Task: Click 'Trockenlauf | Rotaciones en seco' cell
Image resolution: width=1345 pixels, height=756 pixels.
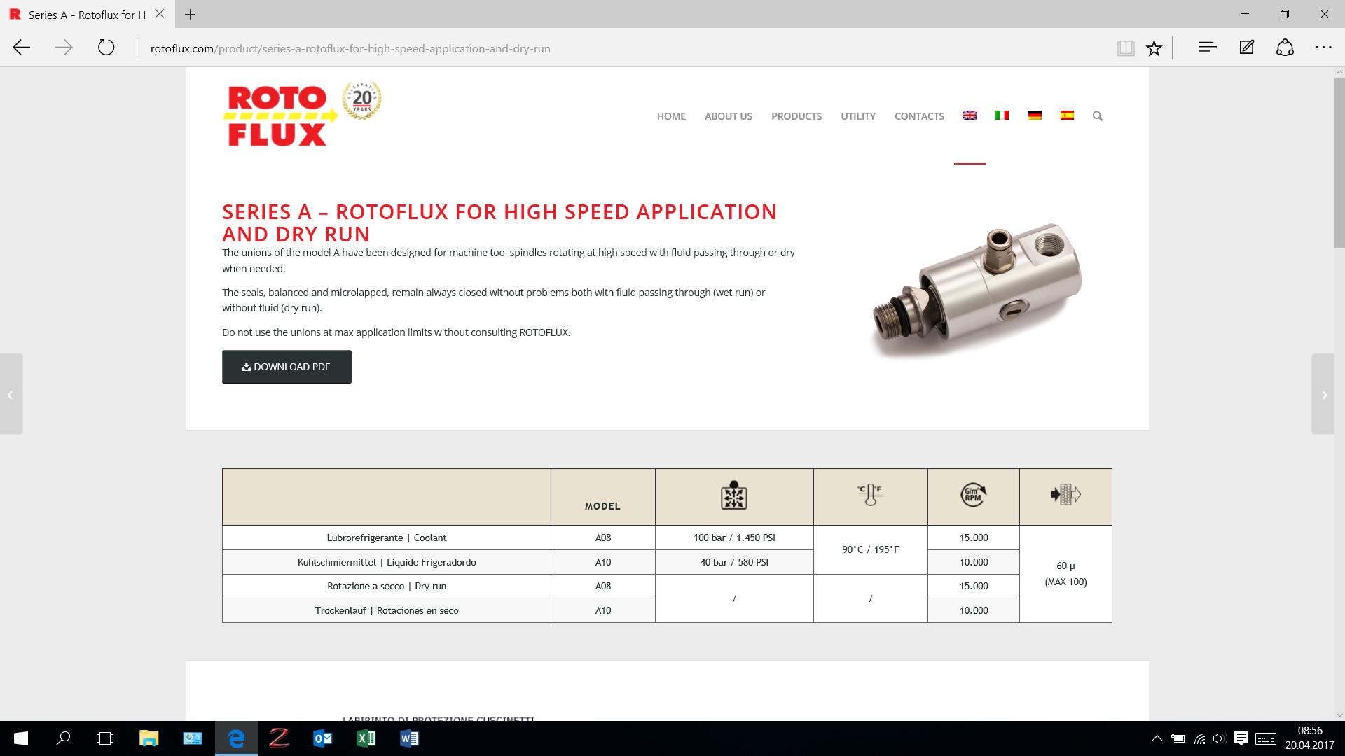Action: coord(387,610)
